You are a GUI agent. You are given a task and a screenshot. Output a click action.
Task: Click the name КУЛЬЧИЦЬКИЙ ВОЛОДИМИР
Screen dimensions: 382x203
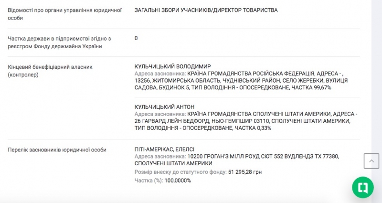point(173,66)
